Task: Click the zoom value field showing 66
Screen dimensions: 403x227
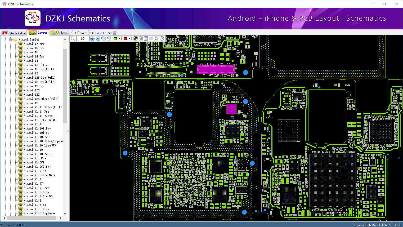Action: point(83,39)
